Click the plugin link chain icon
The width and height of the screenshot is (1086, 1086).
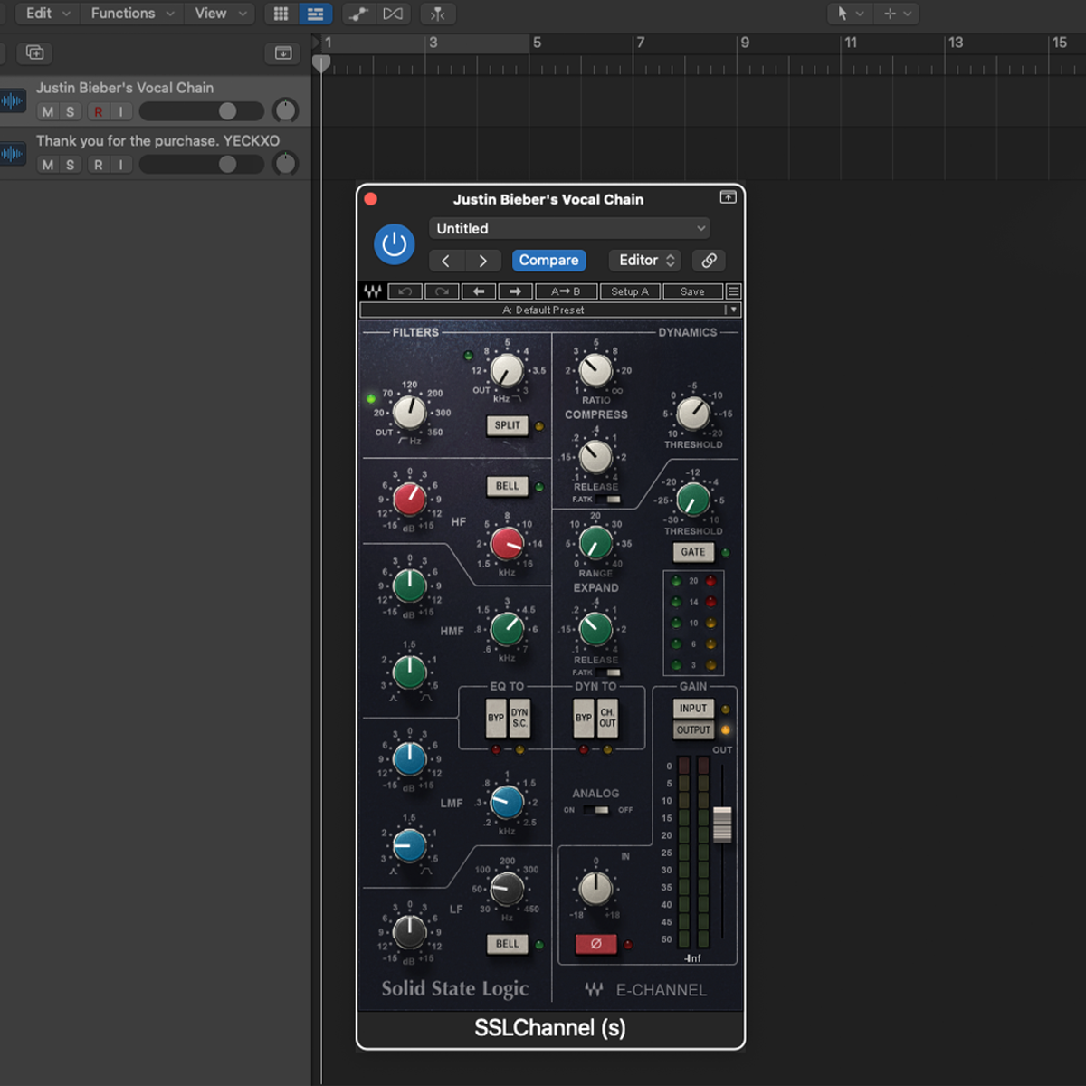pyautogui.click(x=710, y=261)
